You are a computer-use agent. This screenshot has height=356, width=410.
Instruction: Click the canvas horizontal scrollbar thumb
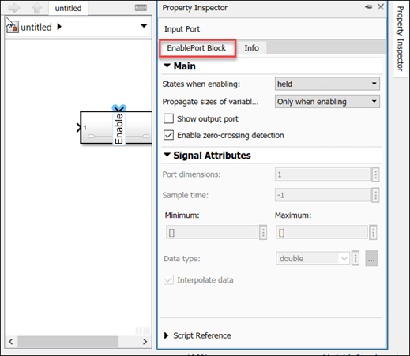click(68, 342)
